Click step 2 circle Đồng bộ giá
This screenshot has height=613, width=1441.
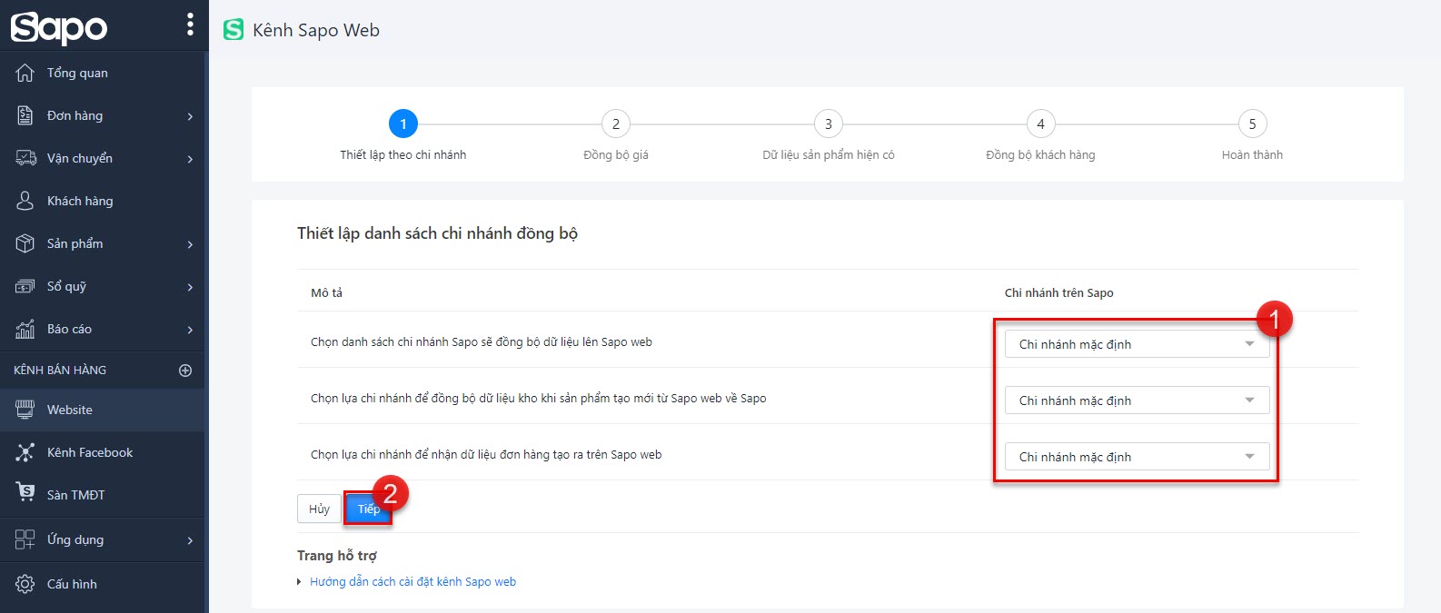click(616, 124)
